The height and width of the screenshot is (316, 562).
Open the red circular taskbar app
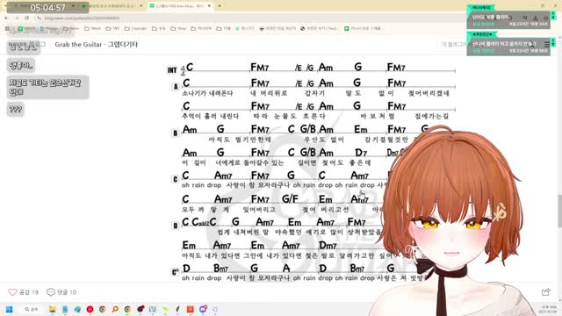point(90,309)
